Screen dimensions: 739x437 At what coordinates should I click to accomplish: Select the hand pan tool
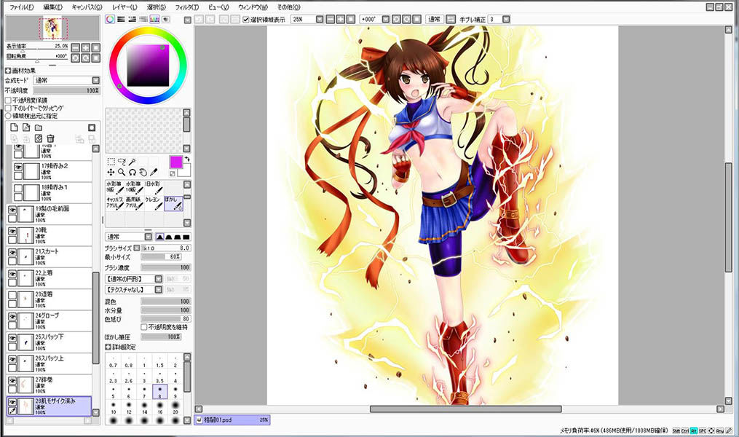coord(143,172)
